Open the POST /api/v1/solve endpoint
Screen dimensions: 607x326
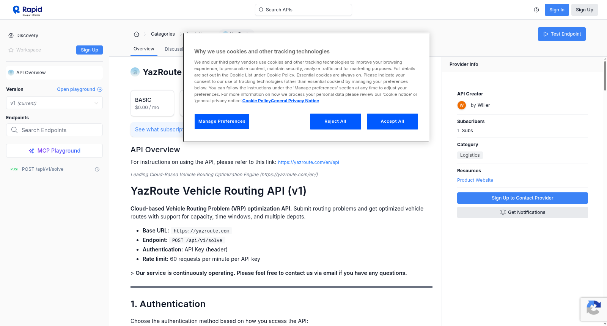coord(54,169)
